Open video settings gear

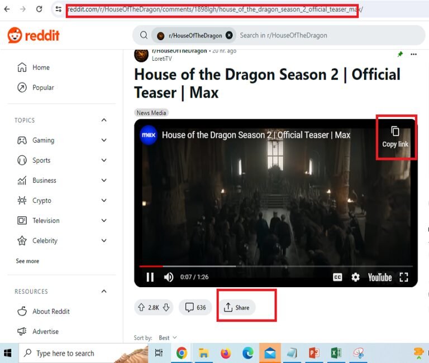355,277
